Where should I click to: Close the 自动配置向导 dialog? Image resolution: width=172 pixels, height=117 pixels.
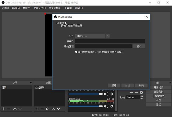[x=147, y=17]
